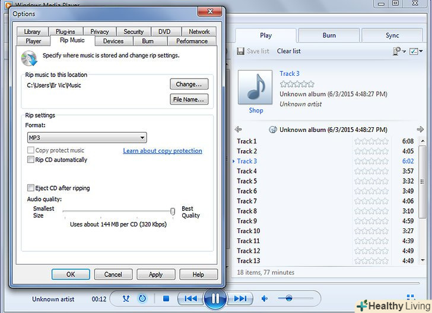Click the music note album art thumbnail
Screen dimensions: 432x313
(x=255, y=87)
